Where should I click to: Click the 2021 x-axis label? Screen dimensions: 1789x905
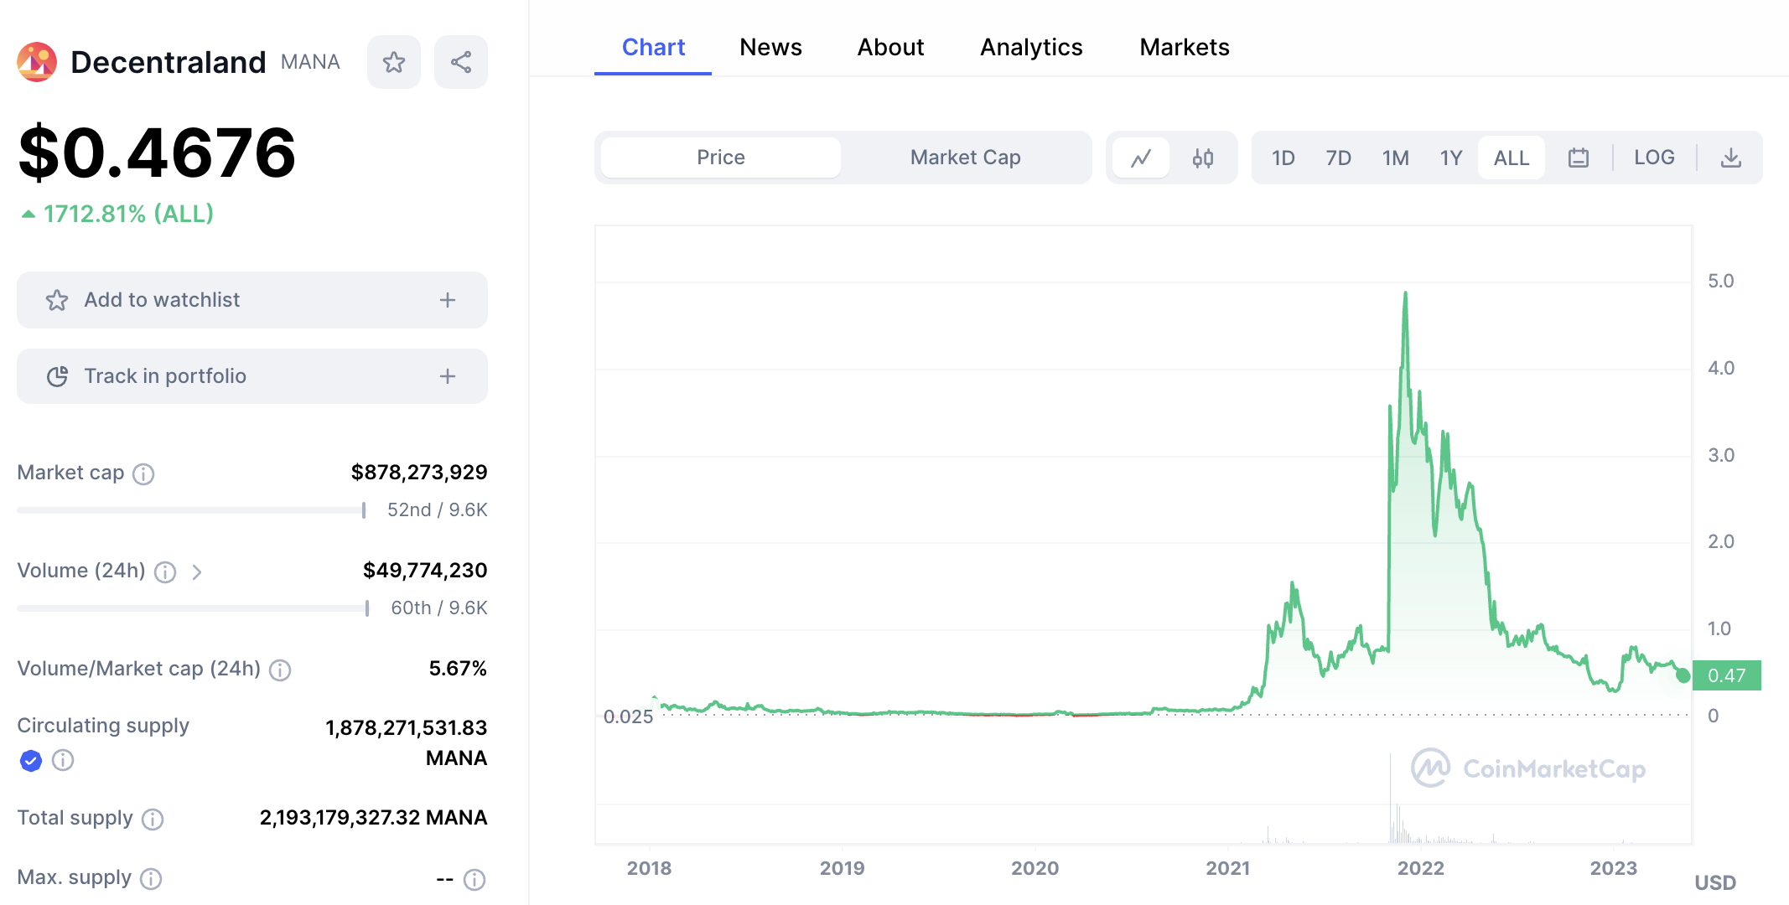tap(1228, 868)
